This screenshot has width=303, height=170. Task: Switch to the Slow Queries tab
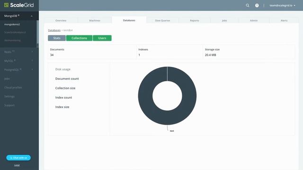click(162, 20)
